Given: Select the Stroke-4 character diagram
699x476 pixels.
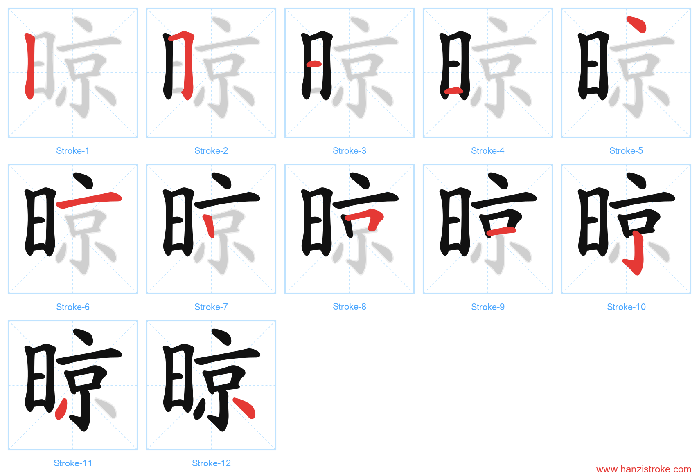Looking at the screenshot, I should (x=488, y=73).
